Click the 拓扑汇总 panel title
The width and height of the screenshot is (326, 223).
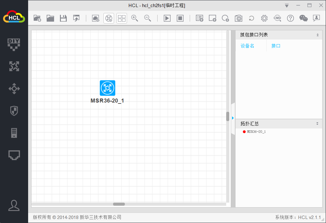coord(249,124)
